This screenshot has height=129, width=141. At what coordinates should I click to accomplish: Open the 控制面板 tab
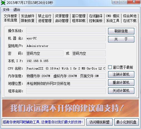[96, 21]
